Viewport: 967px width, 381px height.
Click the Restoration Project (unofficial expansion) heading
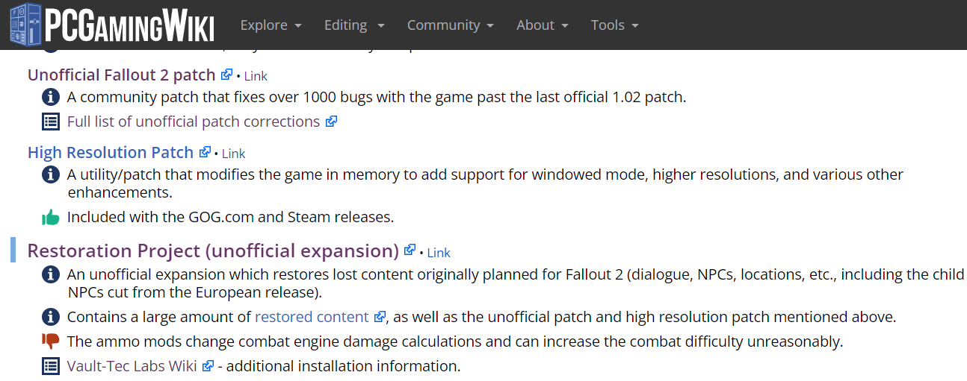(x=213, y=251)
